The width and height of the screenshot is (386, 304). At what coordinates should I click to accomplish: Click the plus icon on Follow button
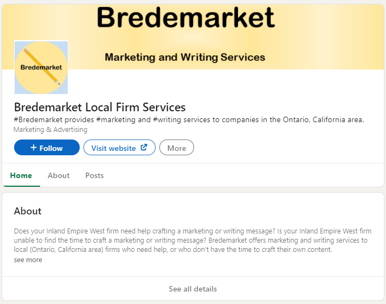pyautogui.click(x=34, y=148)
